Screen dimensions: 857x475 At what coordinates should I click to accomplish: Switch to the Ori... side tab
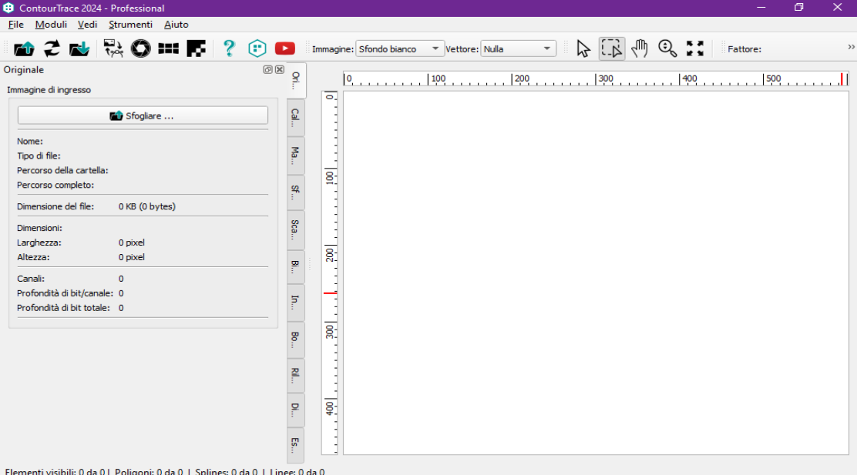pyautogui.click(x=296, y=80)
